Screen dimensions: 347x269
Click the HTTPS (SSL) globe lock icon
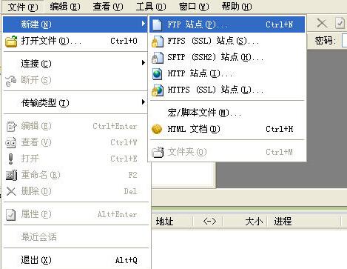pyautogui.click(x=158, y=90)
